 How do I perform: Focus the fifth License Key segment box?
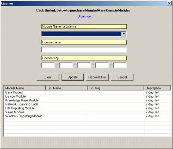coord(120,65)
